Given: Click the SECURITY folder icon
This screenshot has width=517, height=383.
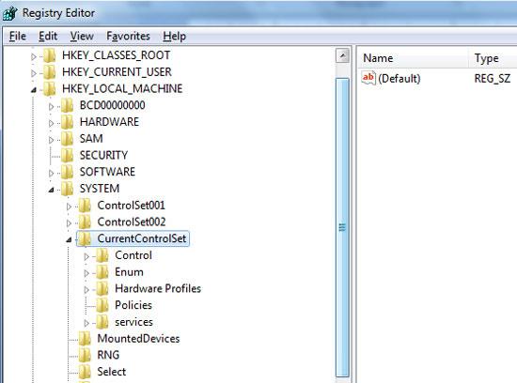Looking at the screenshot, I should [68, 155].
